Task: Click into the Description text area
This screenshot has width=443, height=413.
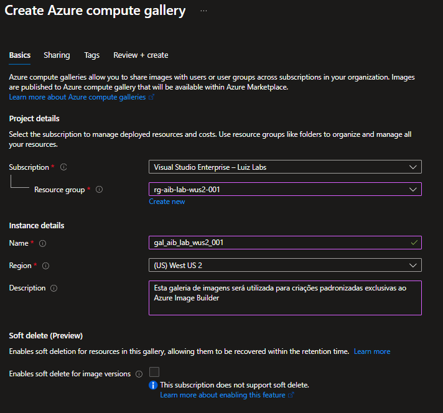Action: (x=285, y=298)
